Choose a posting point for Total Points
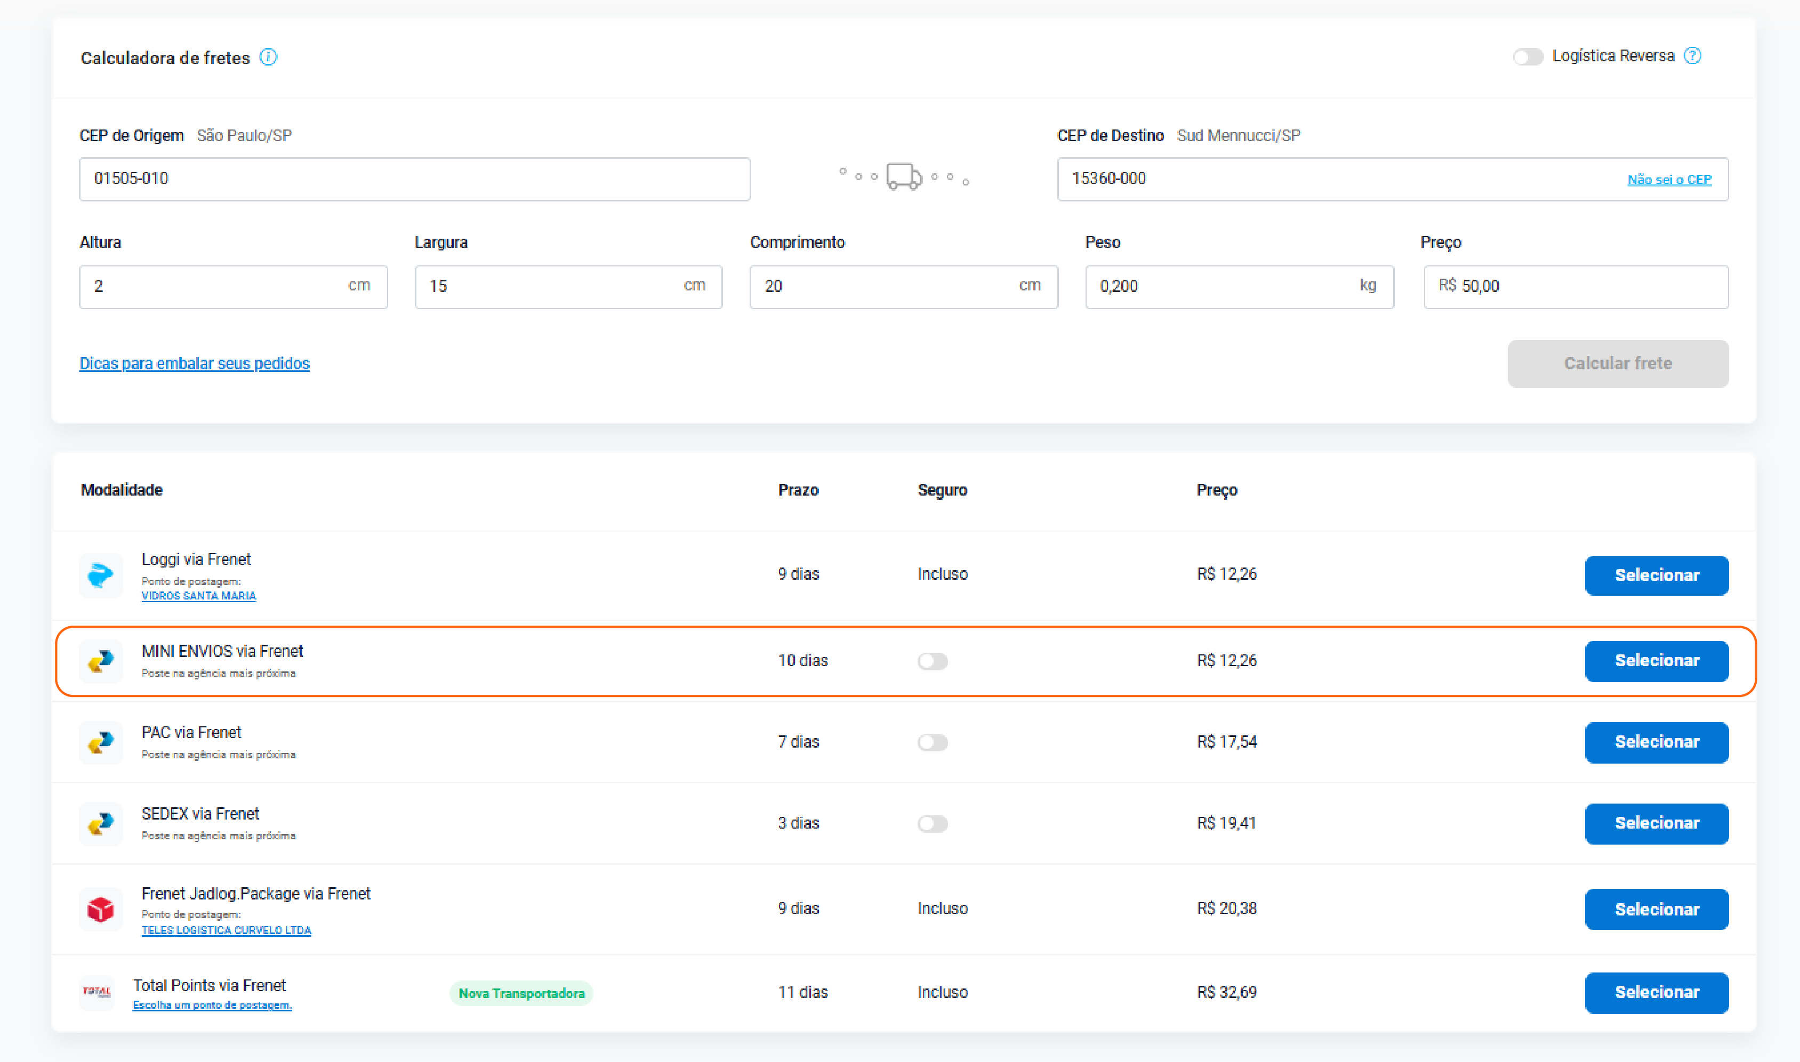This screenshot has width=1800, height=1062. point(212,1006)
